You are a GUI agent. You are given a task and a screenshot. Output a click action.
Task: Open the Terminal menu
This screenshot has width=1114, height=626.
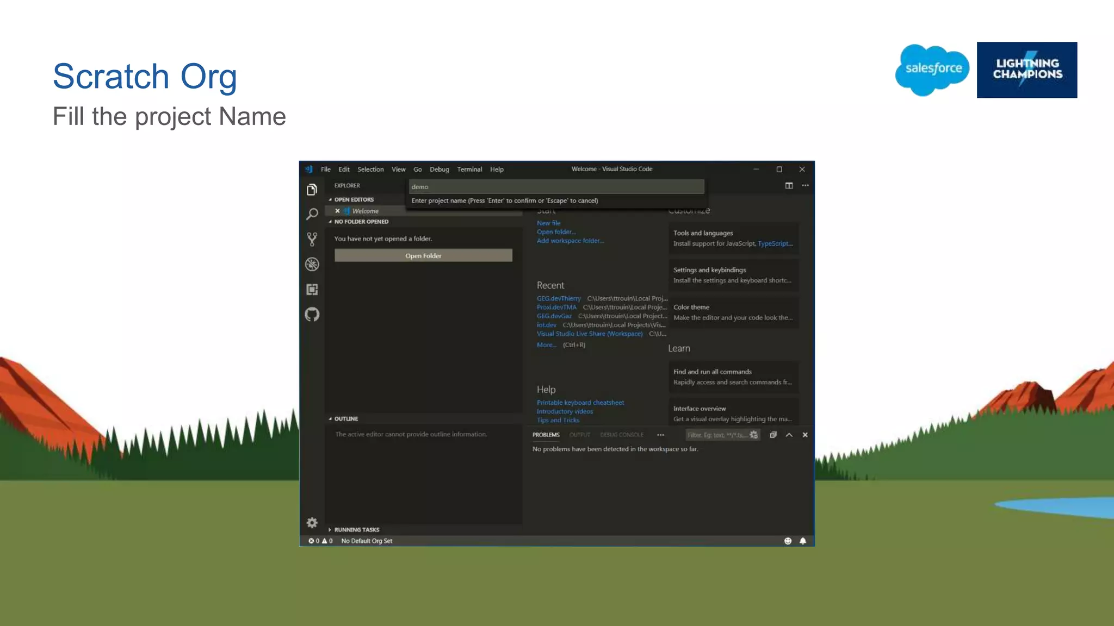[x=469, y=169]
